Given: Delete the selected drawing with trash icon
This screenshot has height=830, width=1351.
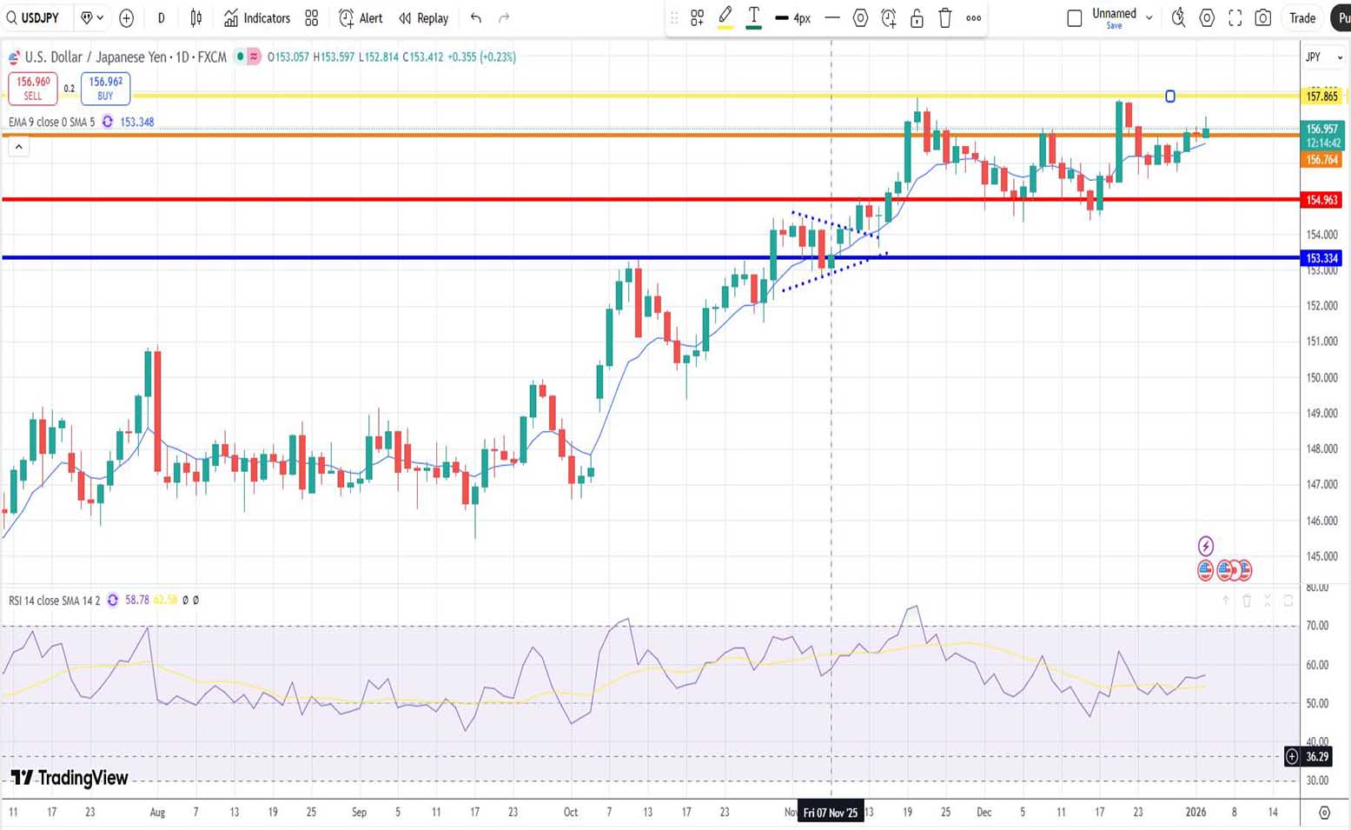Looking at the screenshot, I should tap(945, 17).
